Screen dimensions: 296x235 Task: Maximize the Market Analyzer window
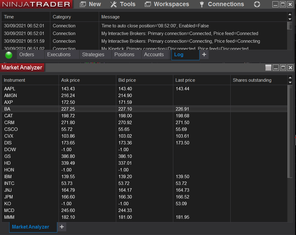point(283,68)
